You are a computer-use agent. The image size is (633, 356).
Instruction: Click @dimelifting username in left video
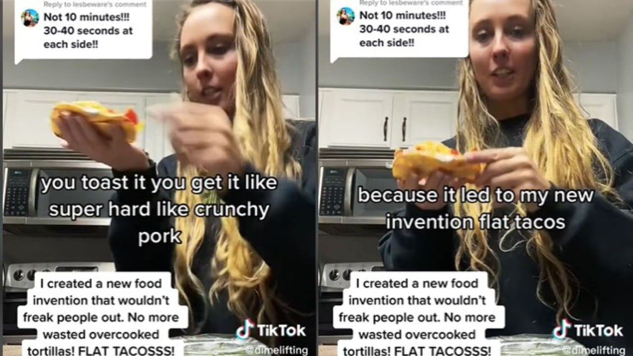click(276, 350)
